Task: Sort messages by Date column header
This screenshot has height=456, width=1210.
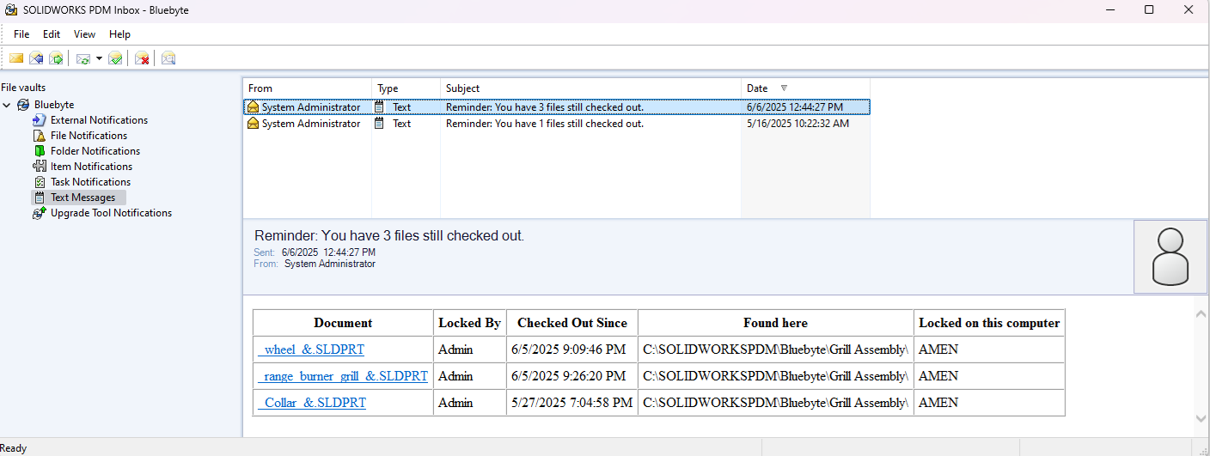Action: [x=806, y=88]
